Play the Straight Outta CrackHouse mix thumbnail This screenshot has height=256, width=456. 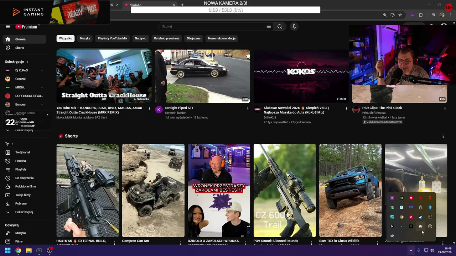tap(104, 76)
